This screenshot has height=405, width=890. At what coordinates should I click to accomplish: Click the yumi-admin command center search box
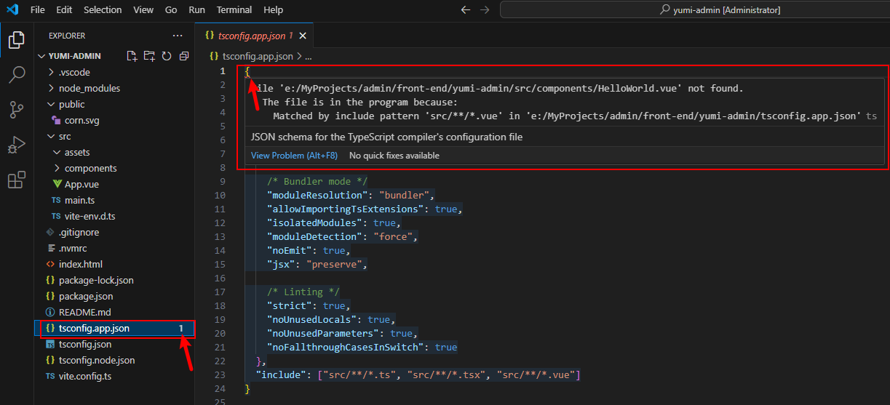tap(694, 9)
